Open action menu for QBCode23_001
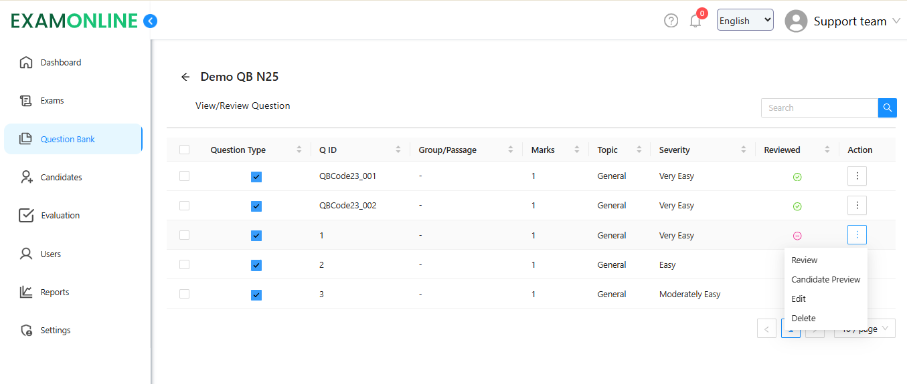 pyautogui.click(x=857, y=176)
